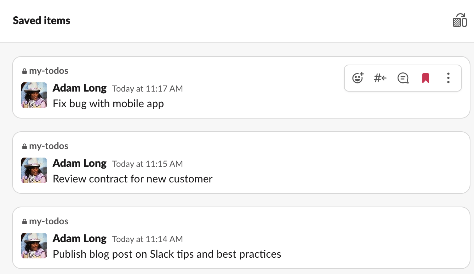The image size is (474, 274).
Task: Open More actions three-dot menu
Action: coord(448,78)
